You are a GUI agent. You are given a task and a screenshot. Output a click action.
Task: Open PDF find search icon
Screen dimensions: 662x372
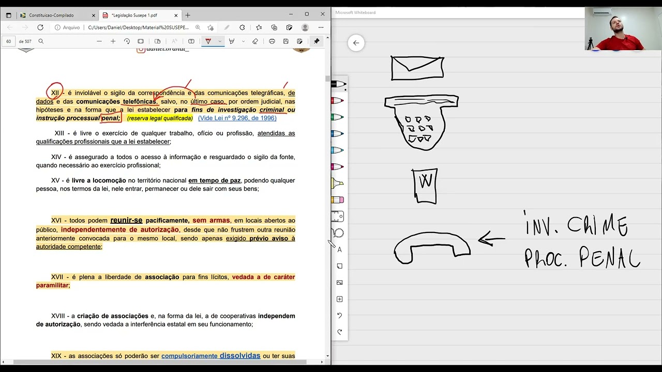coord(41,41)
